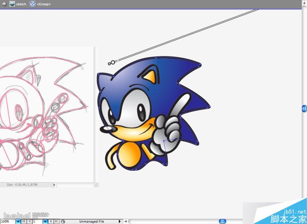Viewport: 307px width, 224px height.
Task: Click Sonic's orange belly circle
Action: (130, 155)
